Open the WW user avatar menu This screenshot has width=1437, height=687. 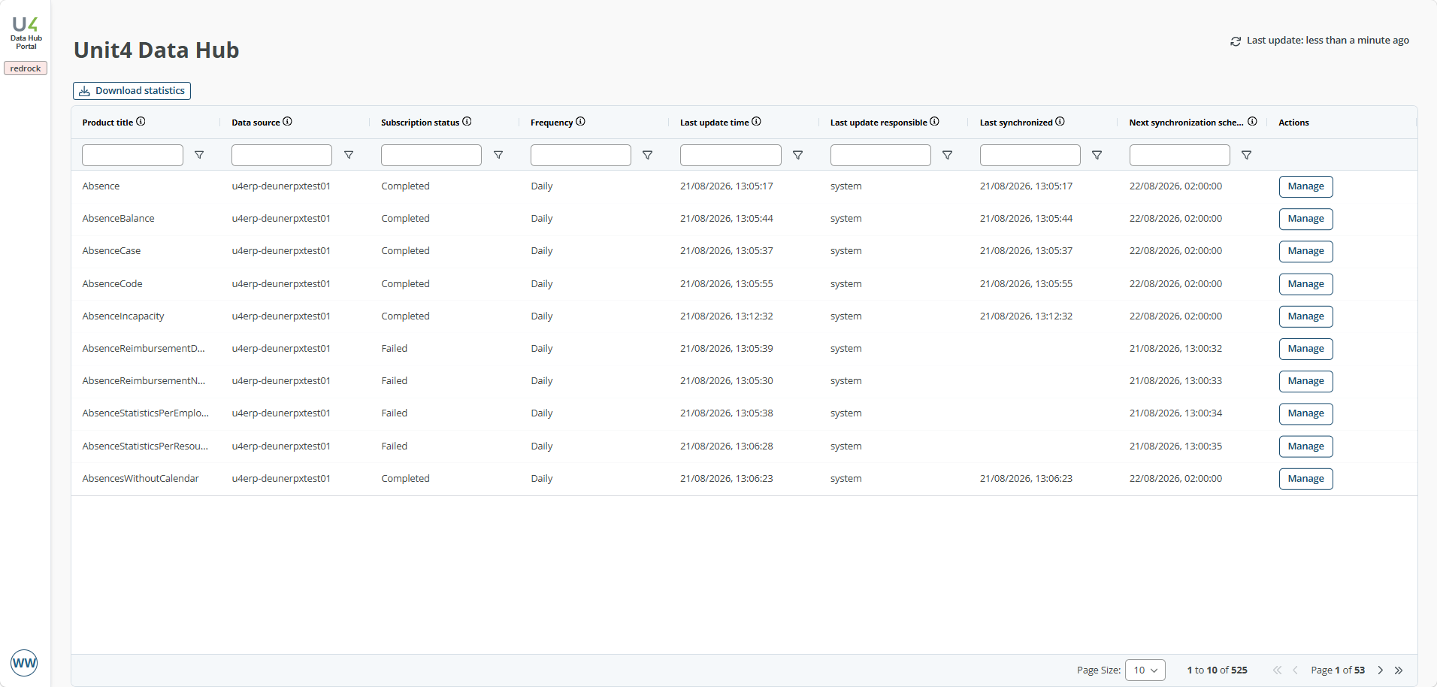click(x=24, y=663)
